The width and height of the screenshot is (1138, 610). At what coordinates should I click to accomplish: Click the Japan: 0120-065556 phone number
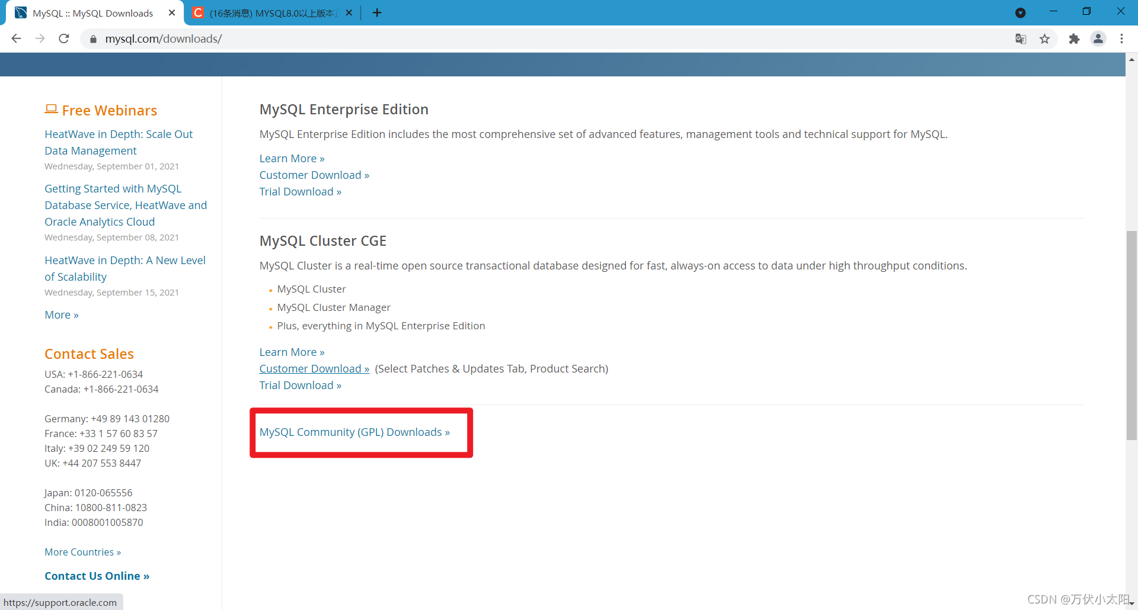click(88, 493)
